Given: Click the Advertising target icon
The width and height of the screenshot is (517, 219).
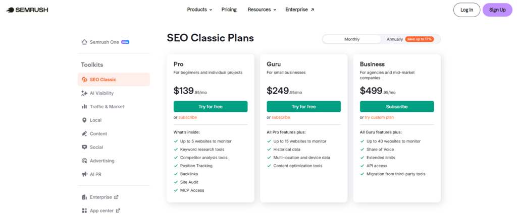Looking at the screenshot, I should pyautogui.click(x=84, y=161).
